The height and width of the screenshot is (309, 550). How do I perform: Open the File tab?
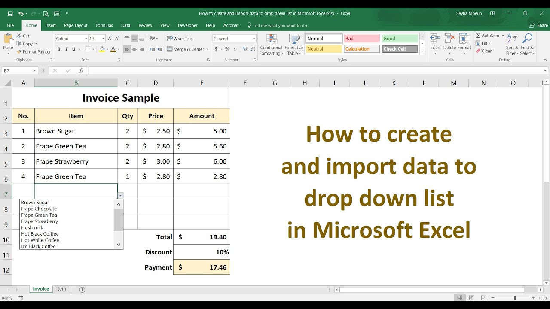tap(10, 25)
